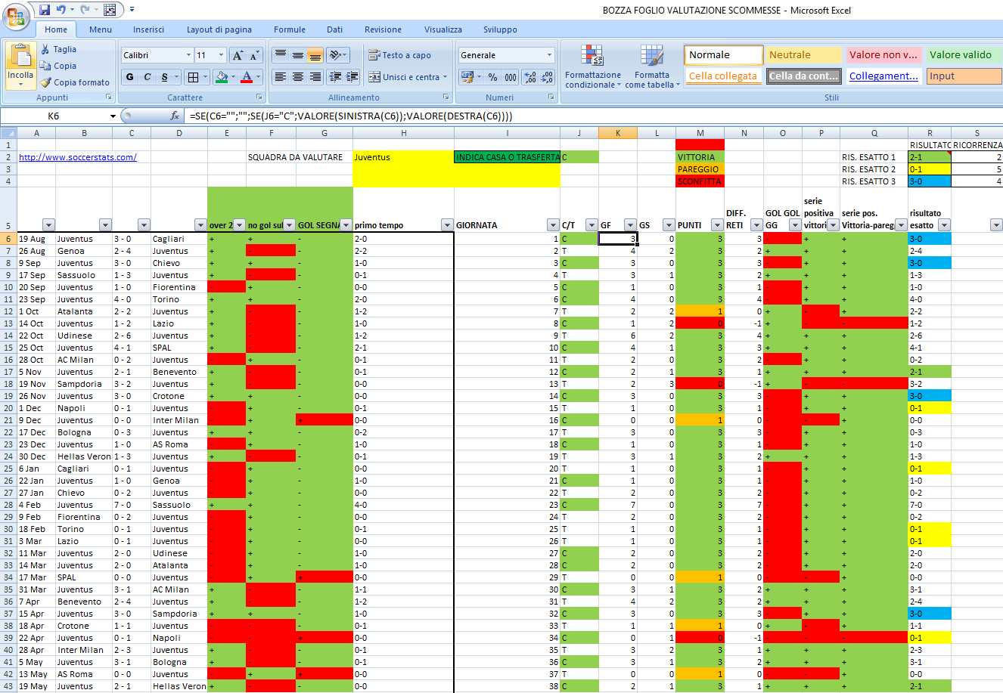
Task: Decrease decimal places
Action: tap(548, 77)
